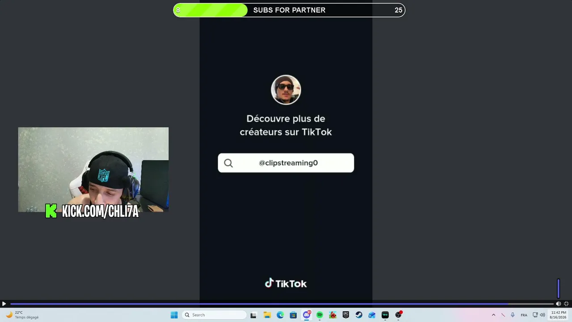Exit fullscreen in the video player
Viewport: 572px width, 322px height.
(566, 304)
